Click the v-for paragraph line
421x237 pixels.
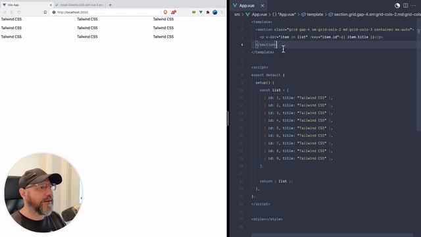click(321, 37)
